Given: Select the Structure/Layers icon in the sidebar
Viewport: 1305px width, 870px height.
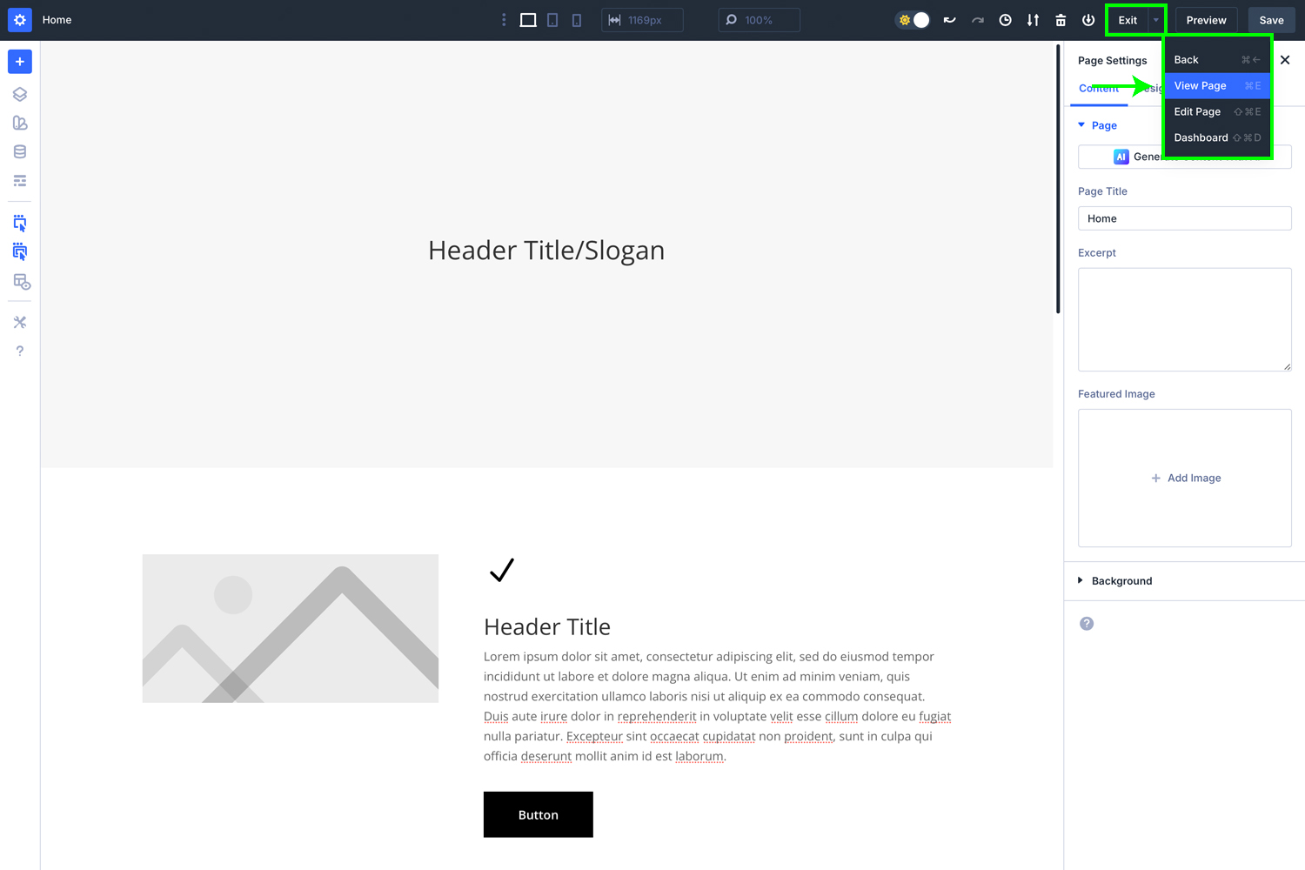Looking at the screenshot, I should tap(19, 94).
